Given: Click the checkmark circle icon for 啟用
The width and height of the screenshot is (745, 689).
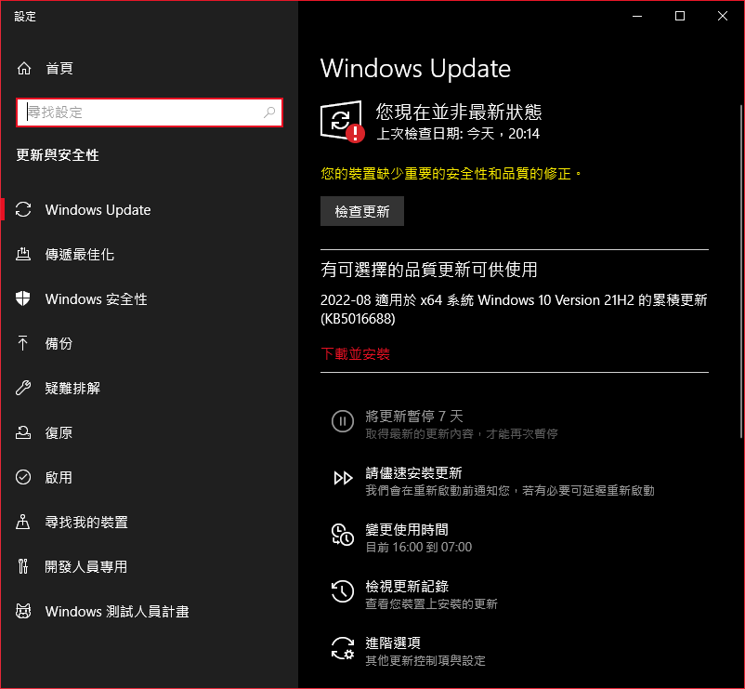Looking at the screenshot, I should (x=23, y=477).
